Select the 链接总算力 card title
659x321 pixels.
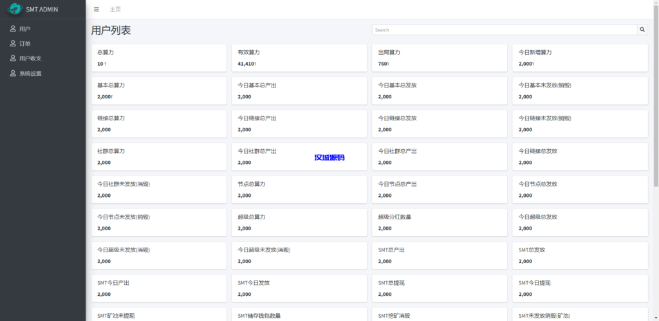pos(111,118)
